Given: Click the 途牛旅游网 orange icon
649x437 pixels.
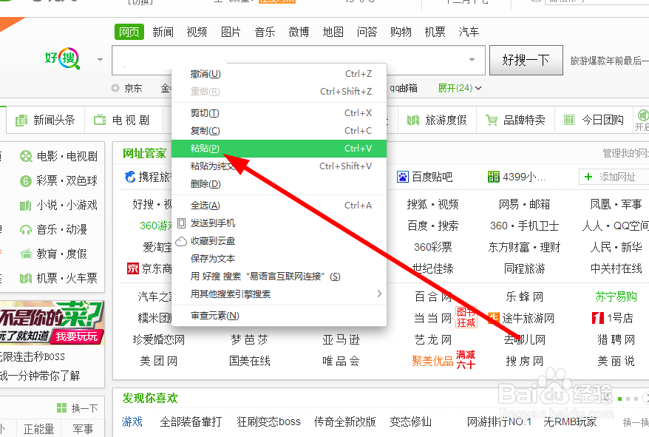Looking at the screenshot, I should point(493,318).
